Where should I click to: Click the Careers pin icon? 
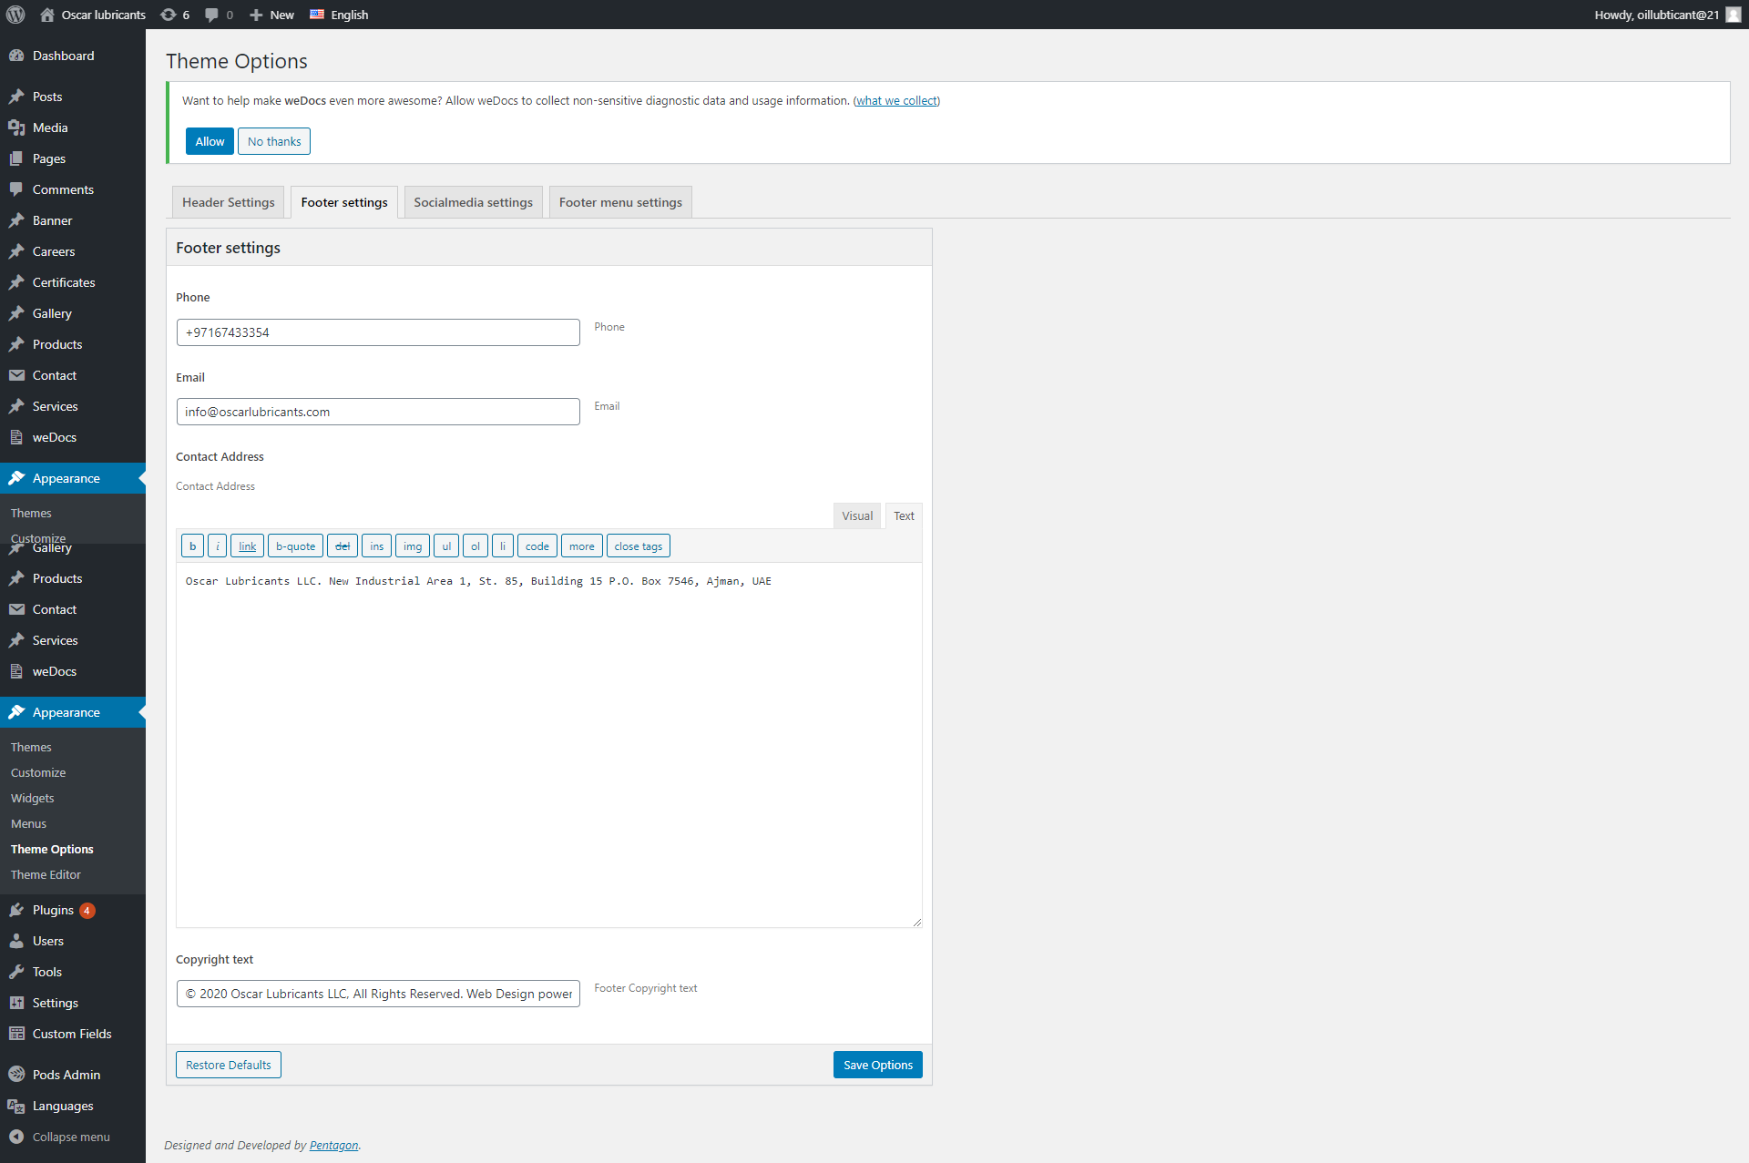(16, 251)
